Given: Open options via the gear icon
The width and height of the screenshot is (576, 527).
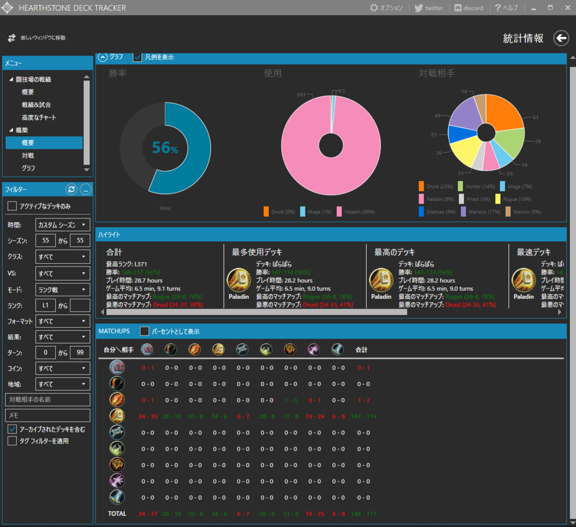Looking at the screenshot, I should click(373, 8).
